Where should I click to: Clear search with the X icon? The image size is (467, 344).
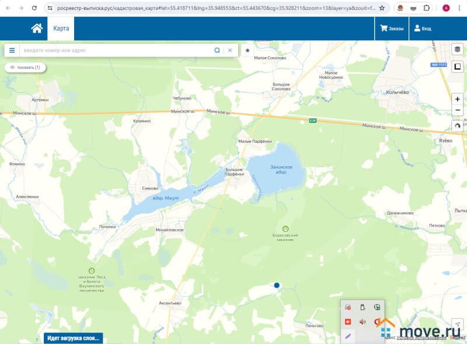[x=230, y=50]
